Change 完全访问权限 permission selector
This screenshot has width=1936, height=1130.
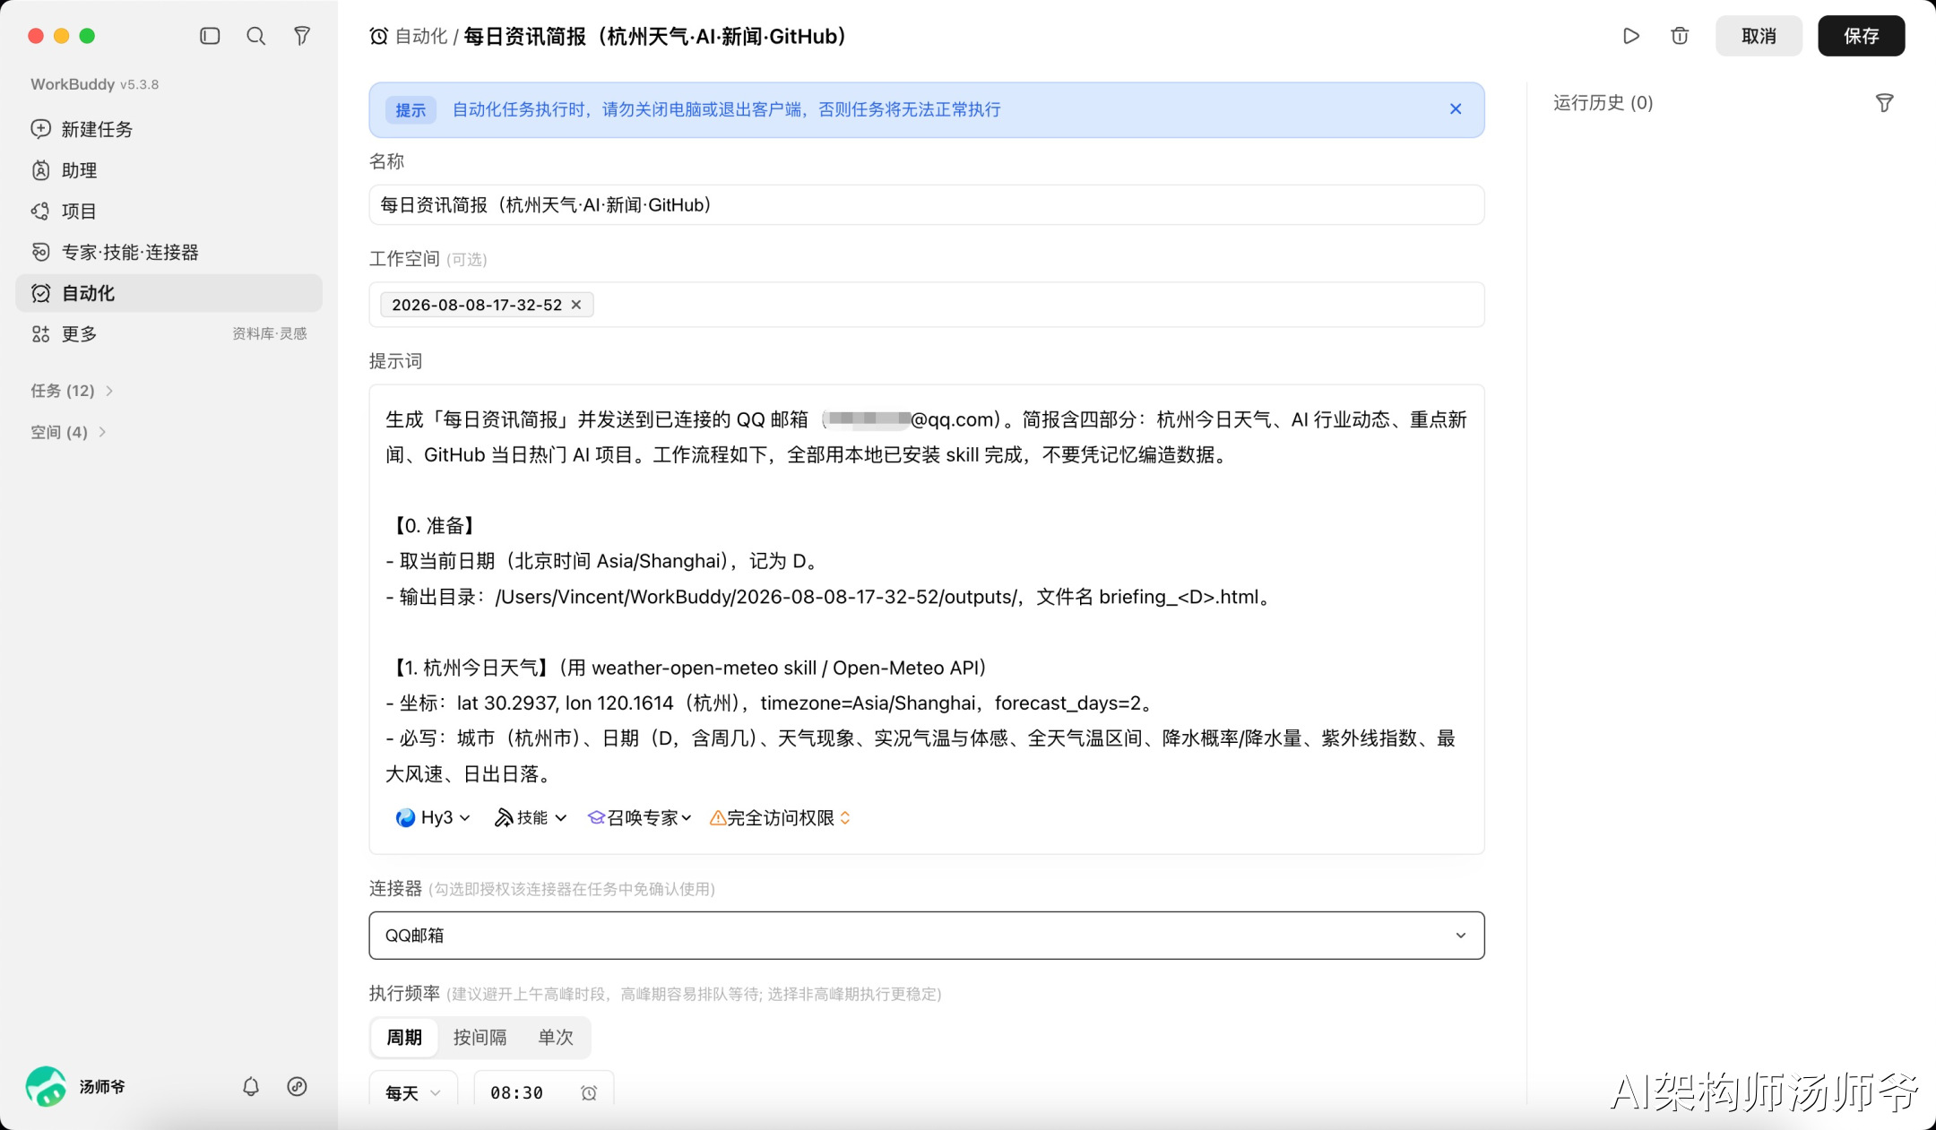pyautogui.click(x=780, y=817)
